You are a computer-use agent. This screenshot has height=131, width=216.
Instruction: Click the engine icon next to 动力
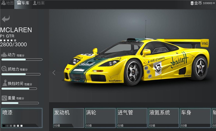pos(4,55)
